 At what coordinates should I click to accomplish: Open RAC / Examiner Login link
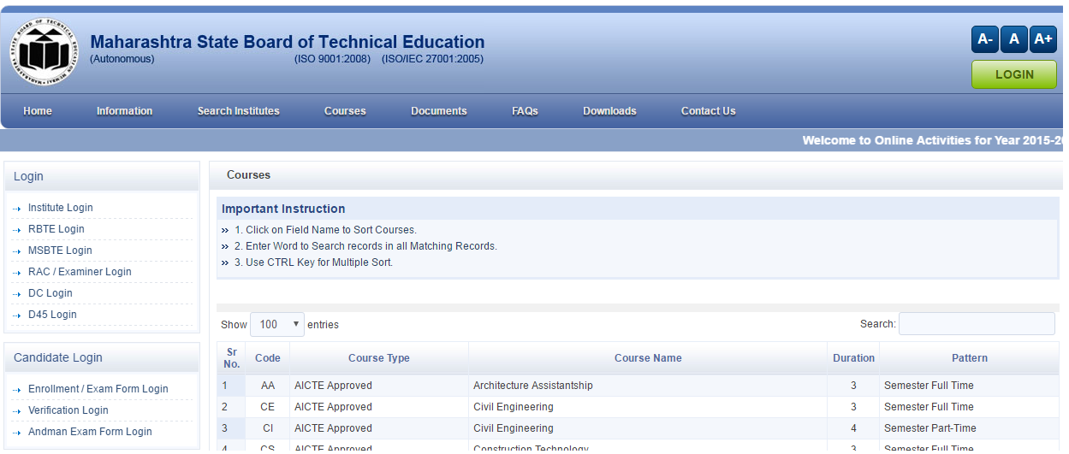[x=80, y=272]
